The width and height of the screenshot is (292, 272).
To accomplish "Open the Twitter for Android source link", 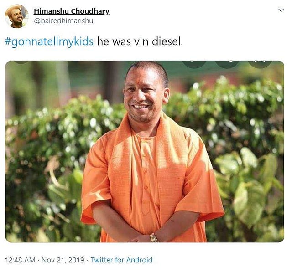I will (x=122, y=260).
